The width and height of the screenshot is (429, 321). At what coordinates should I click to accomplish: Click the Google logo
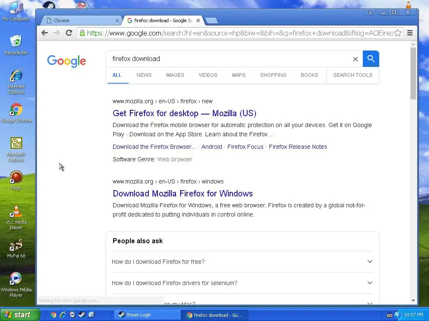click(x=67, y=61)
